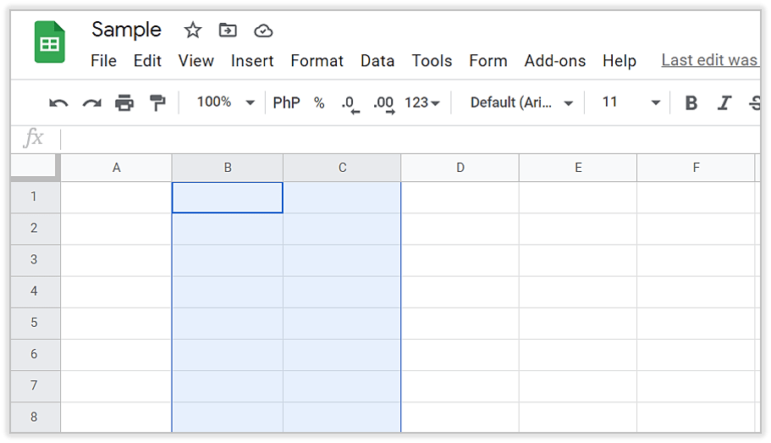
Task: Click the undo arrow icon
Action: [58, 103]
